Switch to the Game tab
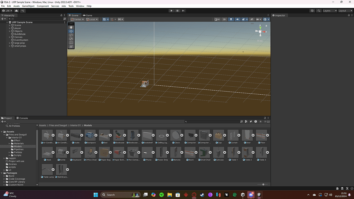 click(x=87, y=15)
